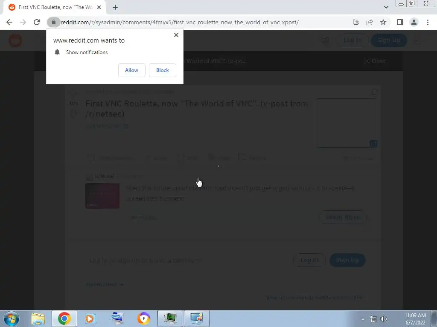437x327 pixels.
Task: Click the address bar URL
Action: [180, 22]
